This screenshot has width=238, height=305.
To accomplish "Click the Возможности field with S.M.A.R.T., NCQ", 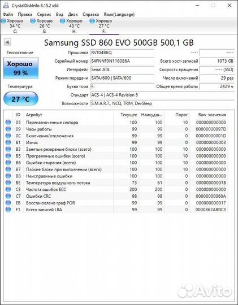I will [x=162, y=103].
